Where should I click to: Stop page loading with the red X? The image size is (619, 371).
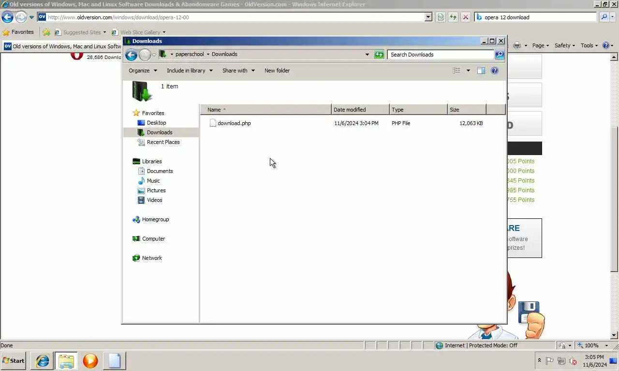coord(465,17)
